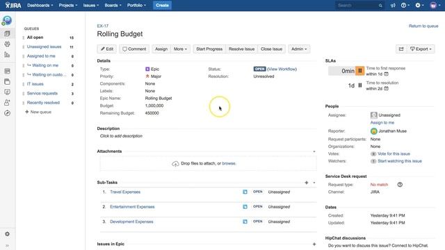Click Resolve Issue
This screenshot has width=445, height=250.
(241, 49)
